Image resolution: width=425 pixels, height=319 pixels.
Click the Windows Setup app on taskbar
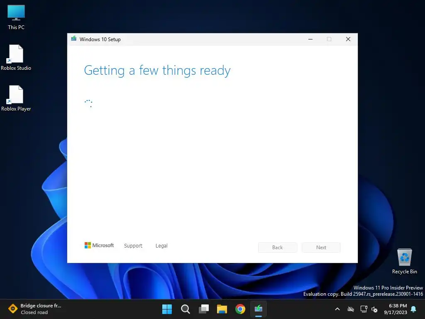[x=259, y=309]
